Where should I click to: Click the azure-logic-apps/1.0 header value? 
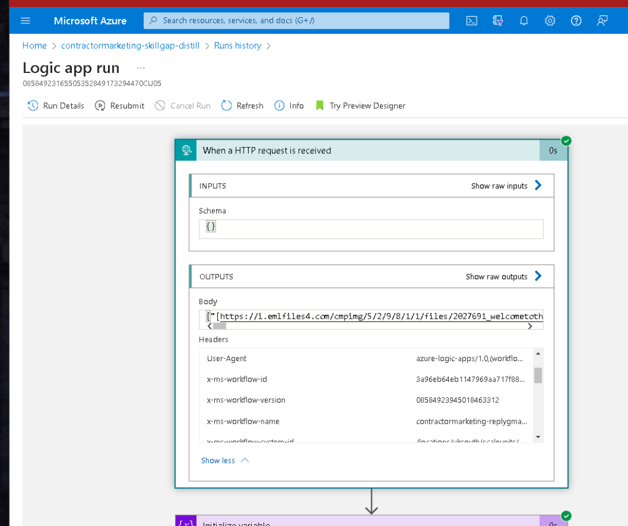click(x=470, y=359)
